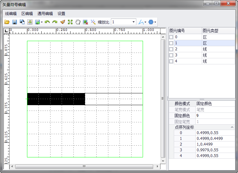Click the redo arrow icon
The height and width of the screenshot is (173, 238).
pos(55,22)
